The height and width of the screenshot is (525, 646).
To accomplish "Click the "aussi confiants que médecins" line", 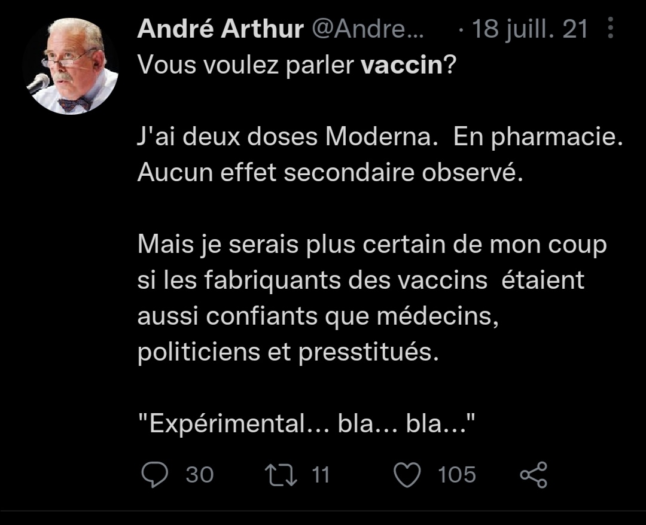I will 318,317.
